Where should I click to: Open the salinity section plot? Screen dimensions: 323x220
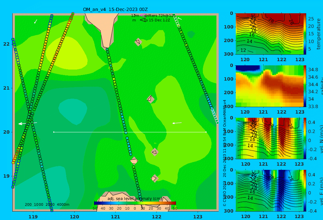(269, 86)
